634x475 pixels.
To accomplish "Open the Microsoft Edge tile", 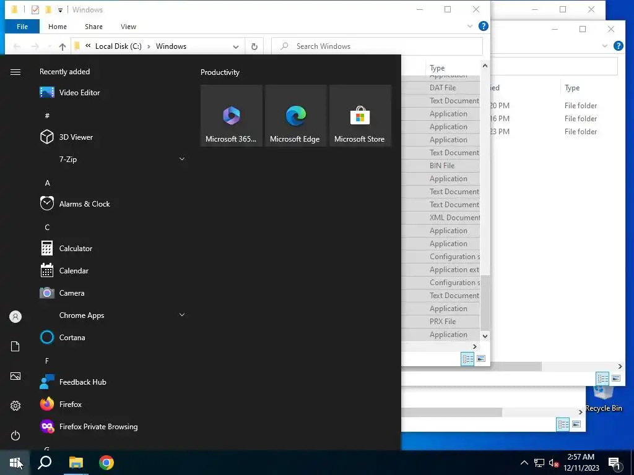I will point(295,116).
